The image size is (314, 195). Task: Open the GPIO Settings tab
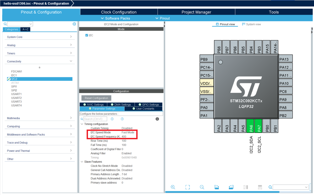149,104
